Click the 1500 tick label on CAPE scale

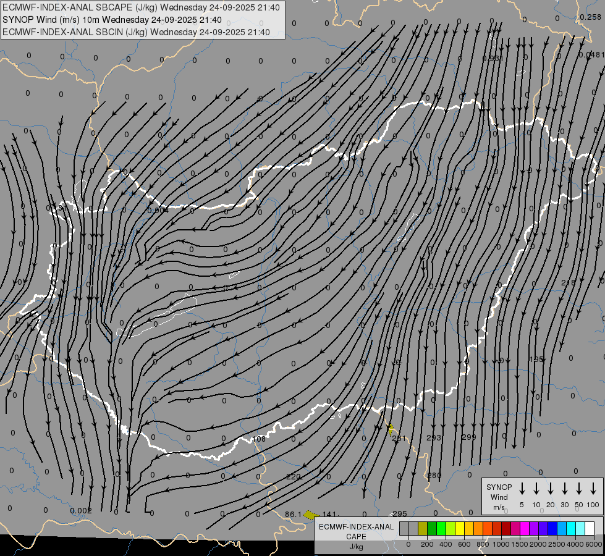519,544
